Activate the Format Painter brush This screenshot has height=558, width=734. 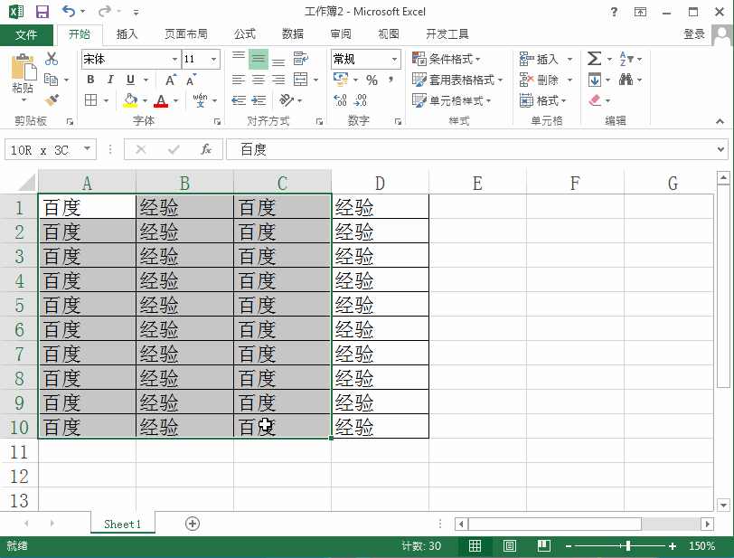tap(52, 100)
